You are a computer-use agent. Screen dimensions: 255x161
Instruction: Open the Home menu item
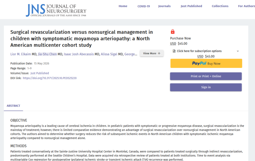tap(123, 6)
